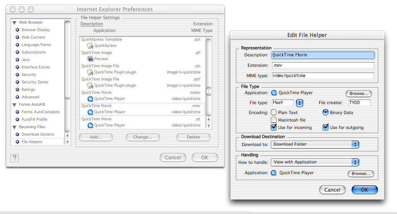
Task: Collapse the Receiving Files category
Action: click(x=15, y=127)
